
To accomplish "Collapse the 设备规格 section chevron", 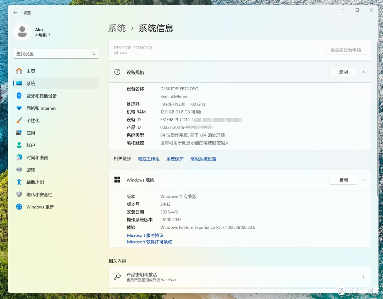I will 363,72.
